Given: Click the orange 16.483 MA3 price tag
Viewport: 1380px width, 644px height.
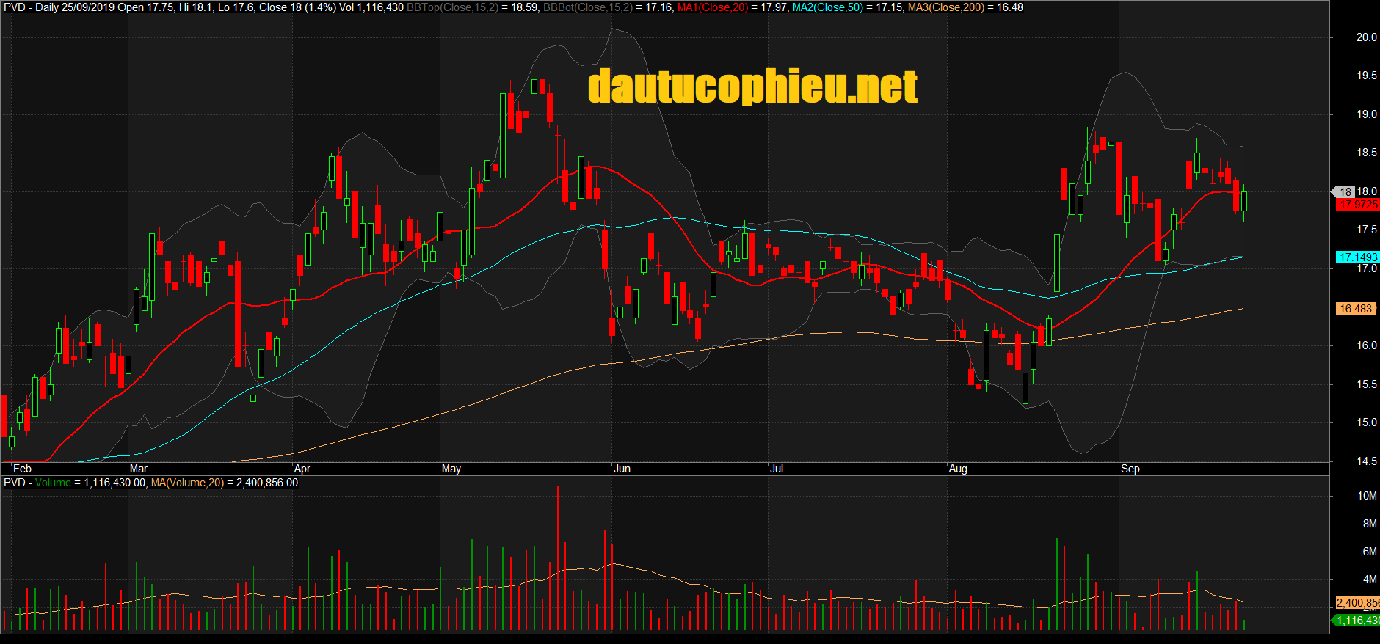Looking at the screenshot, I should click(1355, 309).
